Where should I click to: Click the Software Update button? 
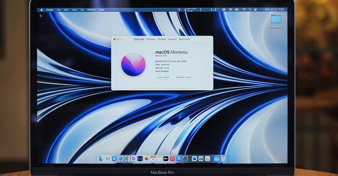184,77
